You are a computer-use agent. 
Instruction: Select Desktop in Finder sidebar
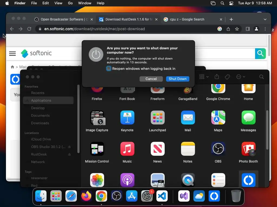(x=48, y=108)
